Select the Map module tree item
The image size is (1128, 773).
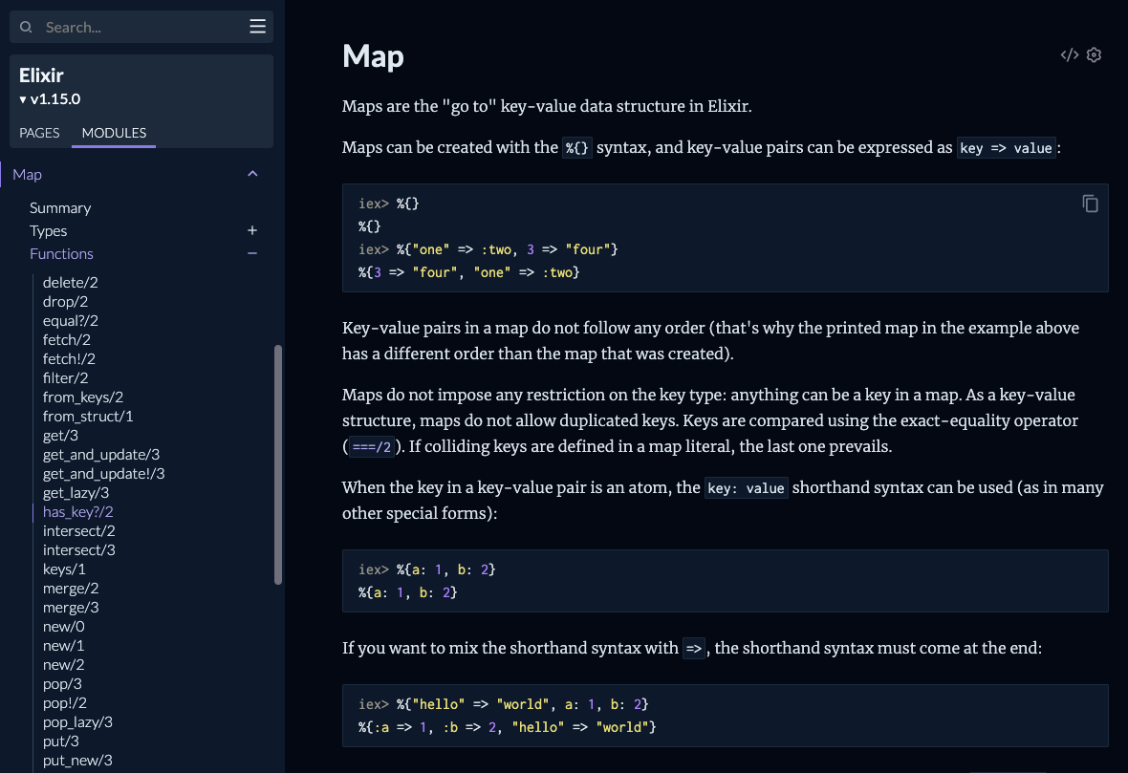(28, 174)
